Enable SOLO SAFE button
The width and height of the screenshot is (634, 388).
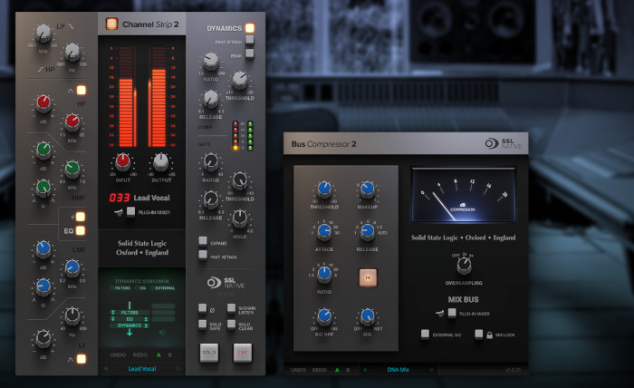click(x=203, y=324)
